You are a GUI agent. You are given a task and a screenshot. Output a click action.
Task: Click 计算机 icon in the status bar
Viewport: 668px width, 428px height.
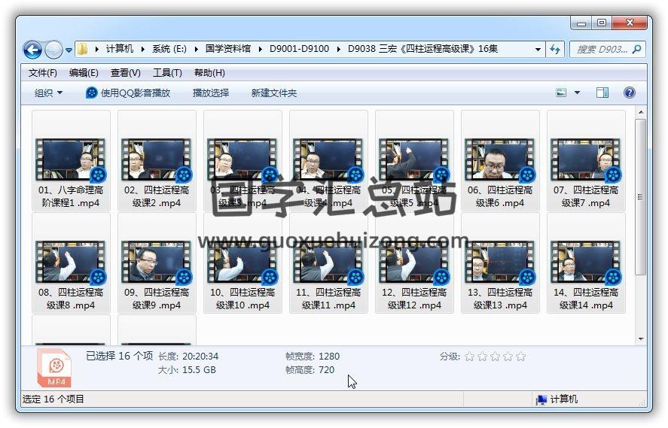tap(541, 399)
